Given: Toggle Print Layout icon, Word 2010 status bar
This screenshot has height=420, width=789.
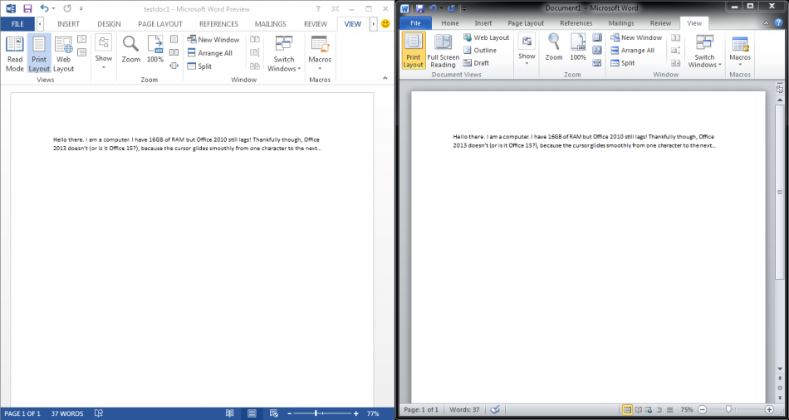Looking at the screenshot, I should point(628,410).
